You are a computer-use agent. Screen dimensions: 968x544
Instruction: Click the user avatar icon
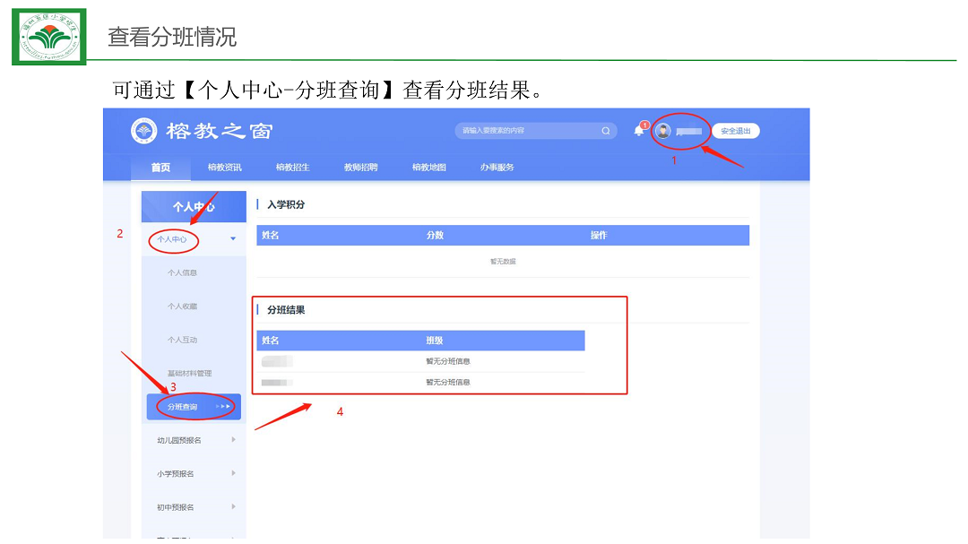coord(664,131)
